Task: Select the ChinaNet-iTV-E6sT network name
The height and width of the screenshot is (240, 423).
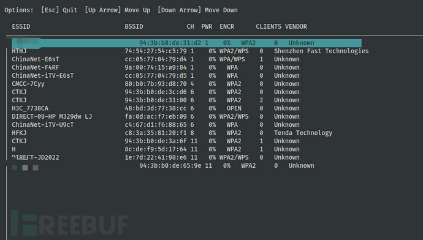Action: 43,75
